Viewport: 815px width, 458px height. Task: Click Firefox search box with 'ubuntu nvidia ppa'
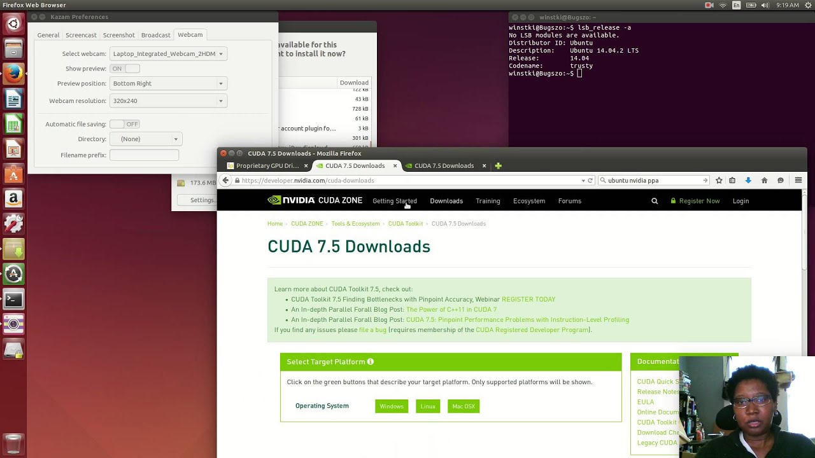tap(653, 181)
